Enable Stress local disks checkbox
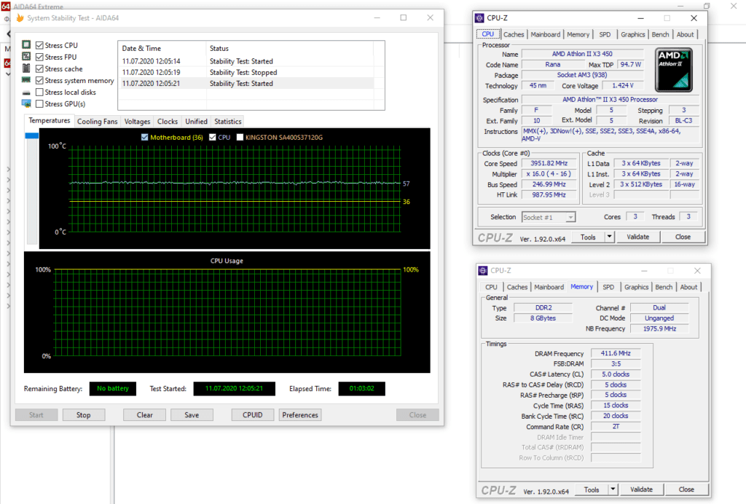Image resolution: width=746 pixels, height=504 pixels. tap(39, 92)
